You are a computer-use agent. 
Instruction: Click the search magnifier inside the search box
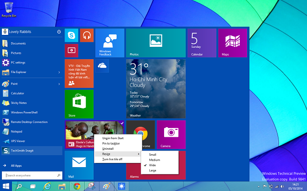coord(59,175)
